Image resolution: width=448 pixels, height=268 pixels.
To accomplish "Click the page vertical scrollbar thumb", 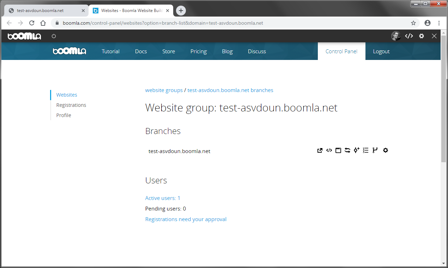I will pos(444,99).
